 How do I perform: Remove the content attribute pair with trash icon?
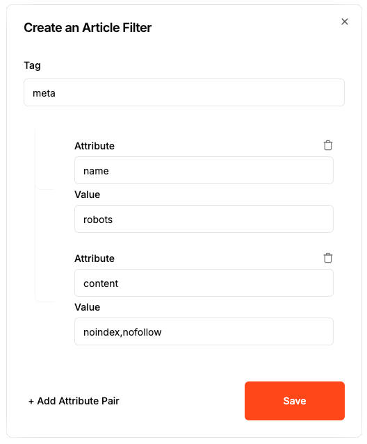pyautogui.click(x=328, y=258)
